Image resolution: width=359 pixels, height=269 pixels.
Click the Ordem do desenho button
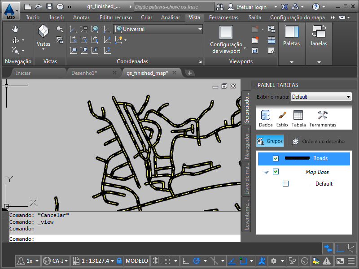click(x=319, y=141)
